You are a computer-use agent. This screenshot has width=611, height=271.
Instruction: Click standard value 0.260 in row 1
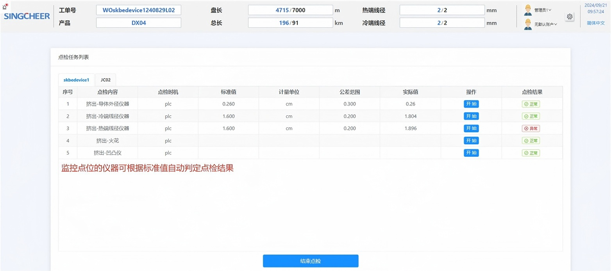229,104
